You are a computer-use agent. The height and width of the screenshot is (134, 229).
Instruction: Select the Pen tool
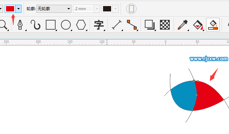[x=20, y=25]
